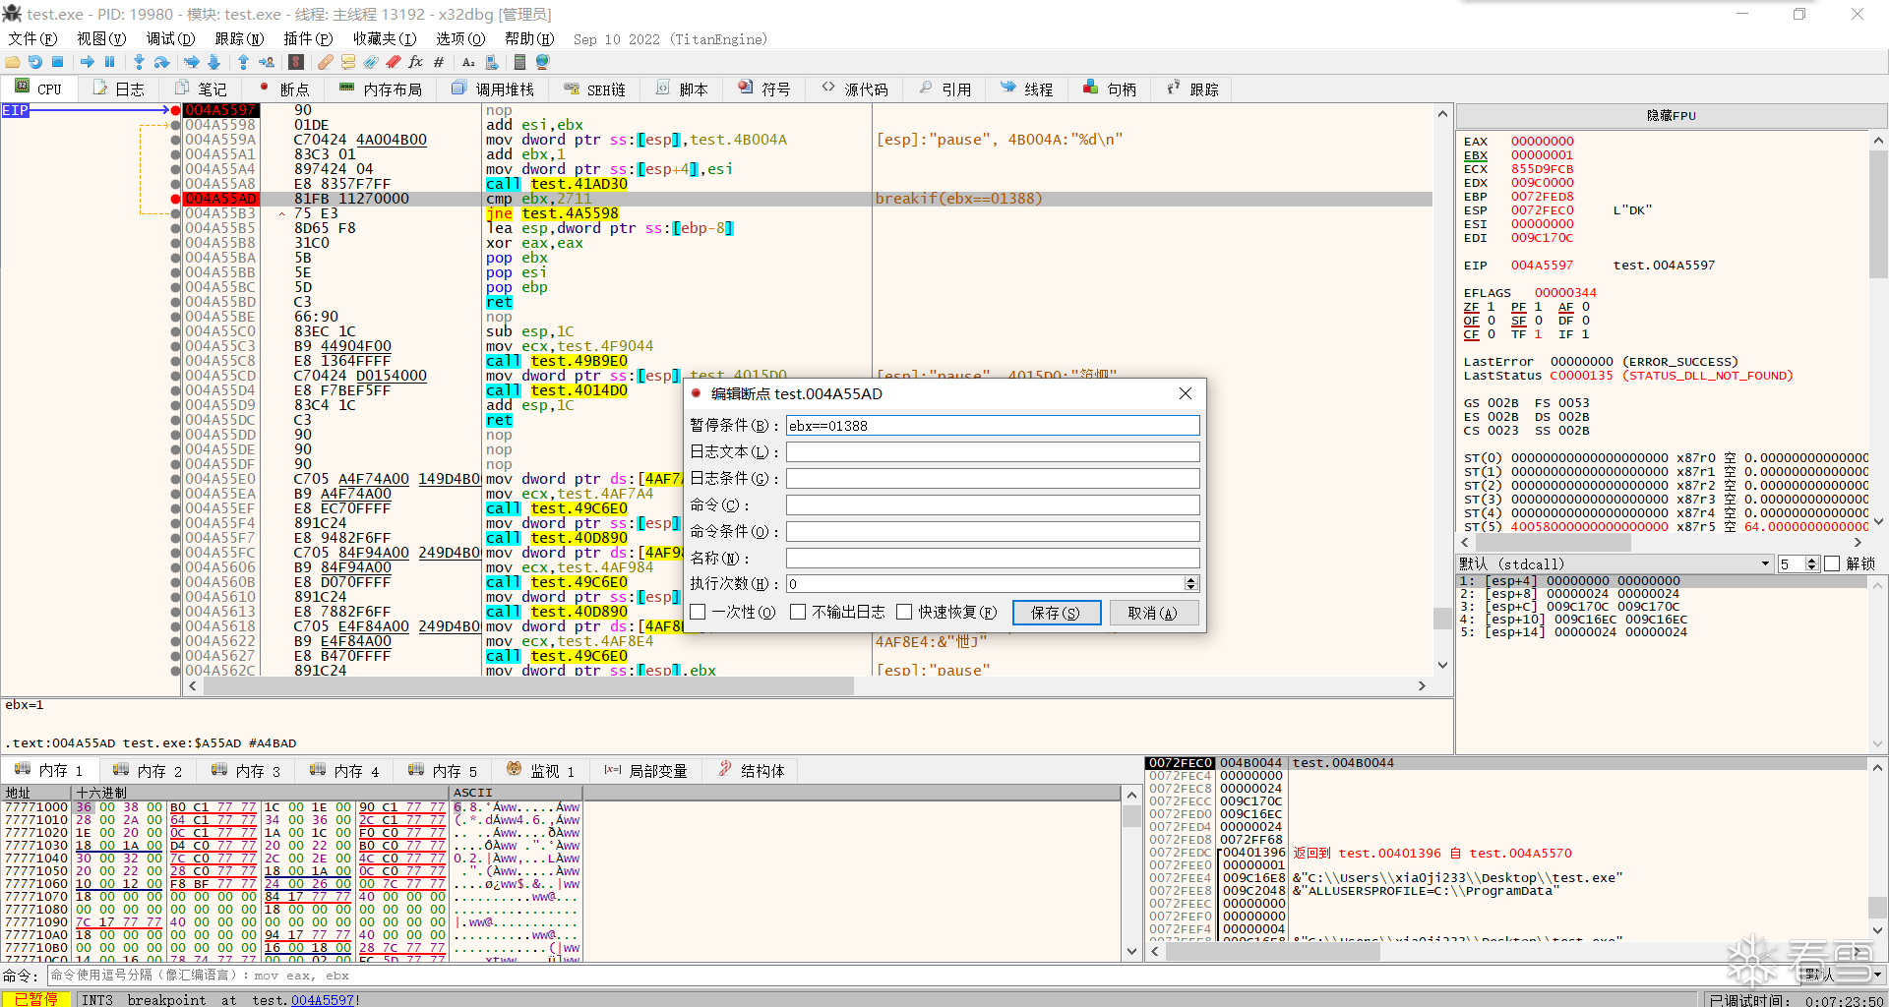Click the run till return icon
Screen dimensions: 1889x1007
pyautogui.click(x=243, y=62)
